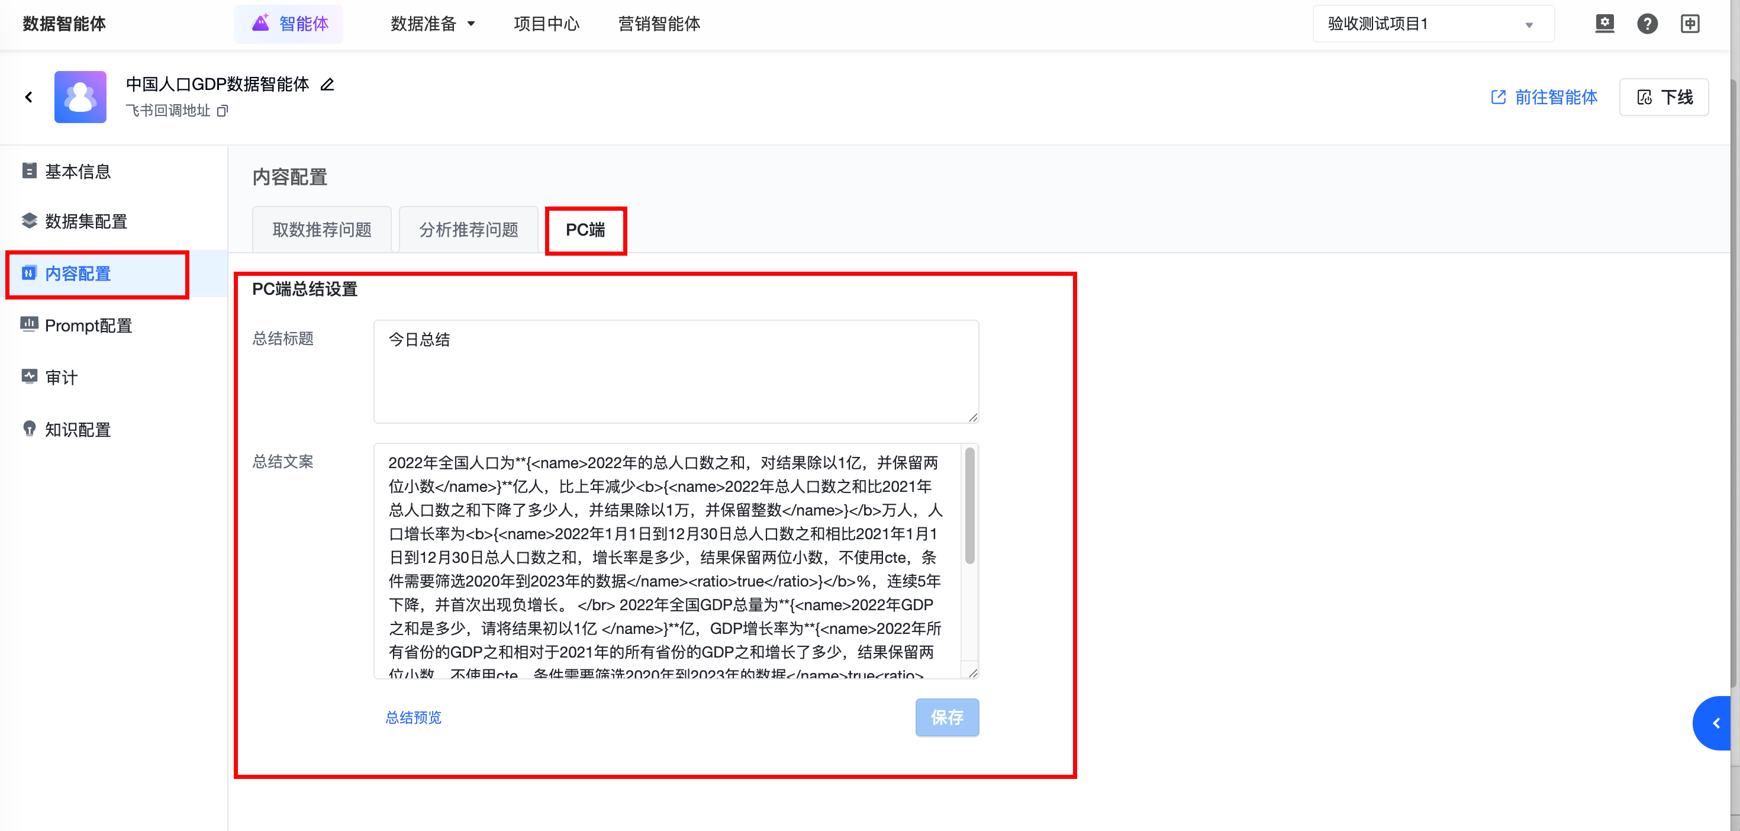
Task: Select the PC端 tab
Action: coord(585,230)
